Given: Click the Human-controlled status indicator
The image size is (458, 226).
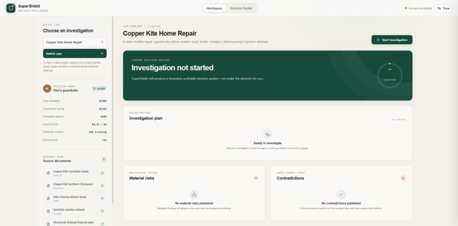Looking at the screenshot, I should (418, 8).
